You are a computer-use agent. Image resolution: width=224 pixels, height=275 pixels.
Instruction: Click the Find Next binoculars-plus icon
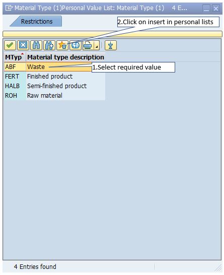pyautogui.click(x=49, y=45)
